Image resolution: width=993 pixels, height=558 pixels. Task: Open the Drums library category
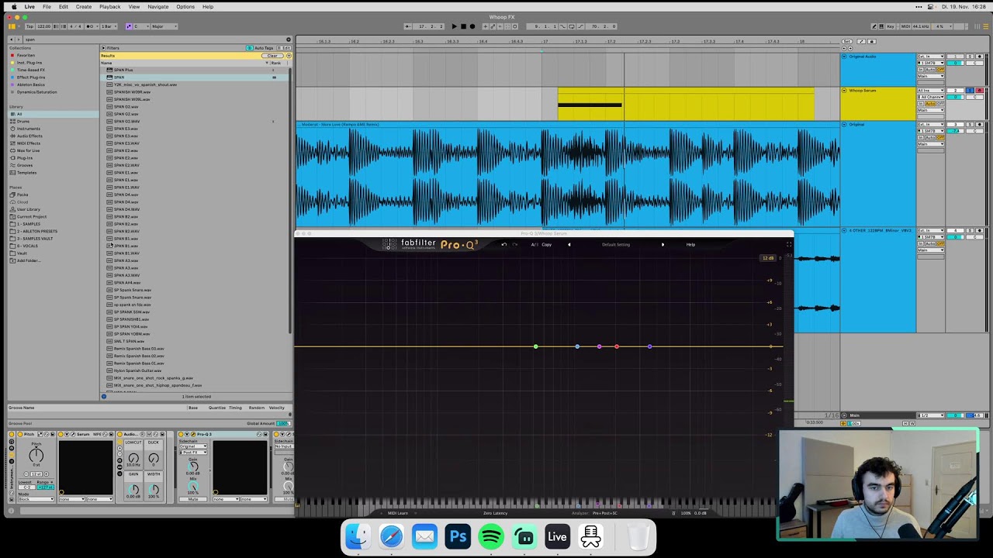(x=23, y=122)
